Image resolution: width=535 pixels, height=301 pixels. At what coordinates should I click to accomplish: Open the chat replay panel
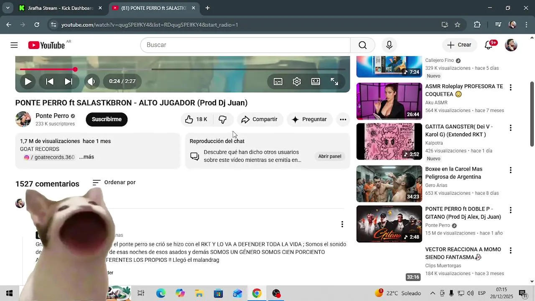[330, 156]
